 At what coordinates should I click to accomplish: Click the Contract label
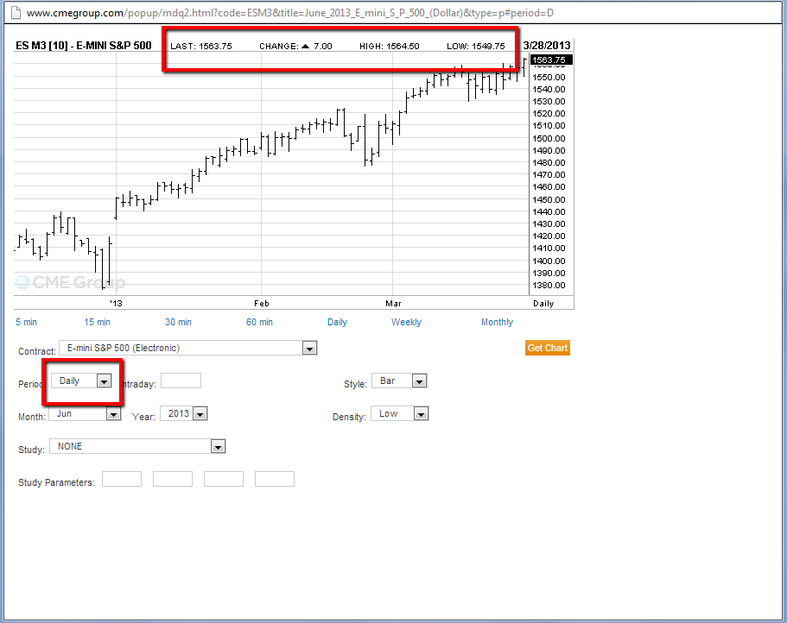tap(36, 351)
